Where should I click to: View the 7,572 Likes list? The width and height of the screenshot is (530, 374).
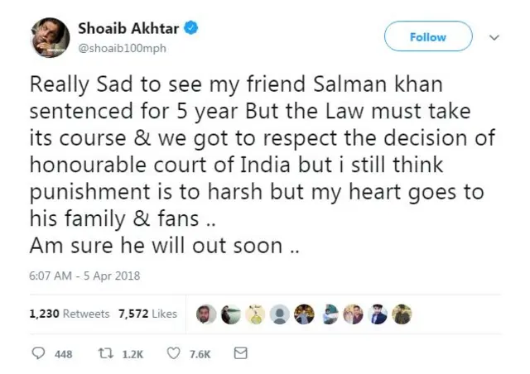point(148,314)
